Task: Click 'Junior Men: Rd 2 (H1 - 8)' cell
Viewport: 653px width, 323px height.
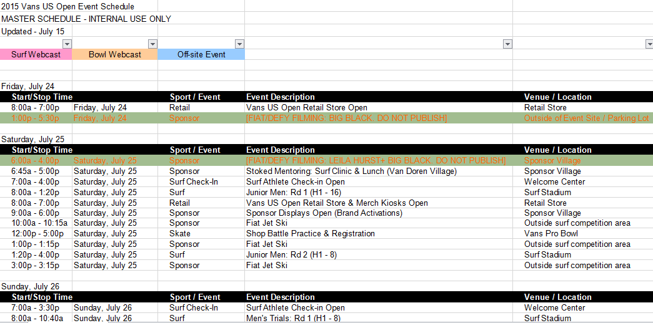Action: [x=291, y=255]
